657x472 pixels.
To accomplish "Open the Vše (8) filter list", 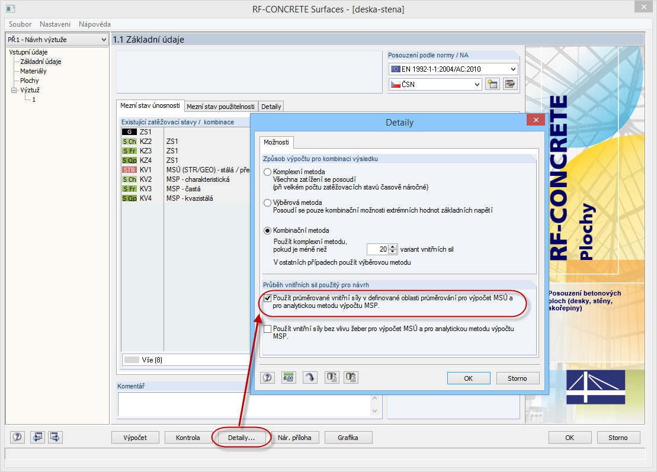I will pyautogui.click(x=186, y=359).
